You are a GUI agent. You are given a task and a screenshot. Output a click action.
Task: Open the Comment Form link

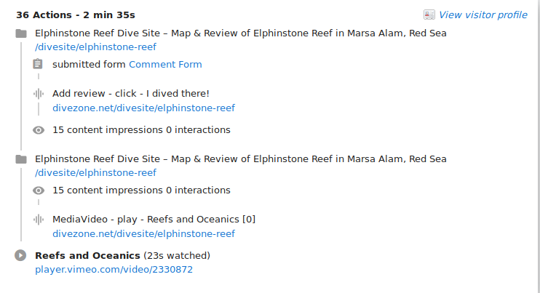click(x=165, y=65)
